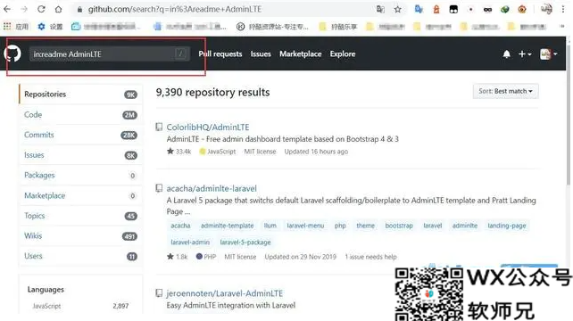
Task: Click the translate page icon in address bar
Action: click(380, 9)
